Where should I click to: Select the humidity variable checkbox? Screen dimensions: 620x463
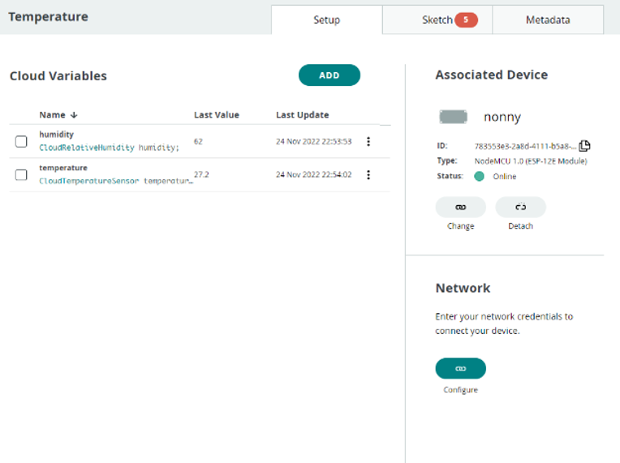[21, 141]
